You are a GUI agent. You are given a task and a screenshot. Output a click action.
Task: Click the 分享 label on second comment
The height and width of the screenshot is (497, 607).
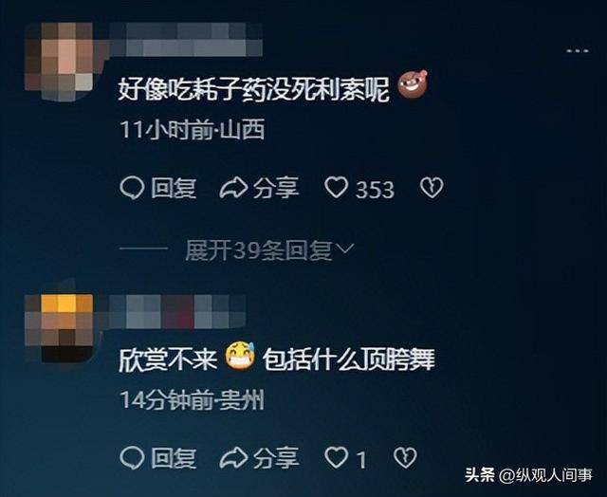pos(276,458)
